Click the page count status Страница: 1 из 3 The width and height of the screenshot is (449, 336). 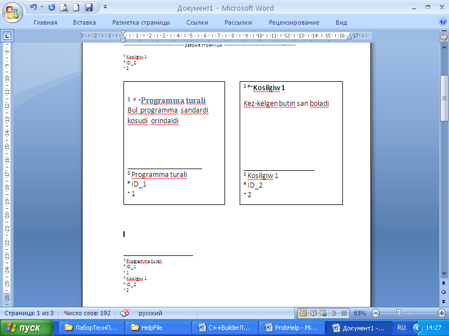tap(29, 313)
